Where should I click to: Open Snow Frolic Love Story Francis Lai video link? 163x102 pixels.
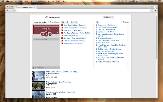(59, 82)
